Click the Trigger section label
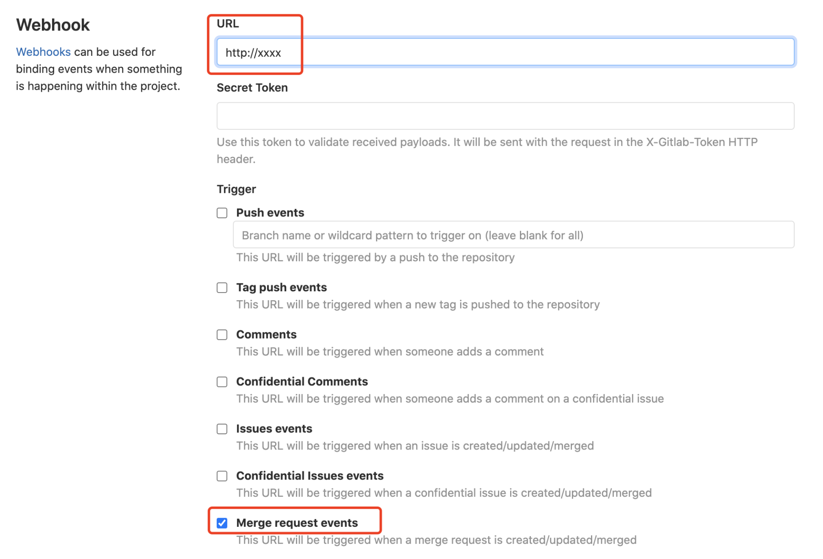This screenshot has height=559, width=823. (236, 189)
